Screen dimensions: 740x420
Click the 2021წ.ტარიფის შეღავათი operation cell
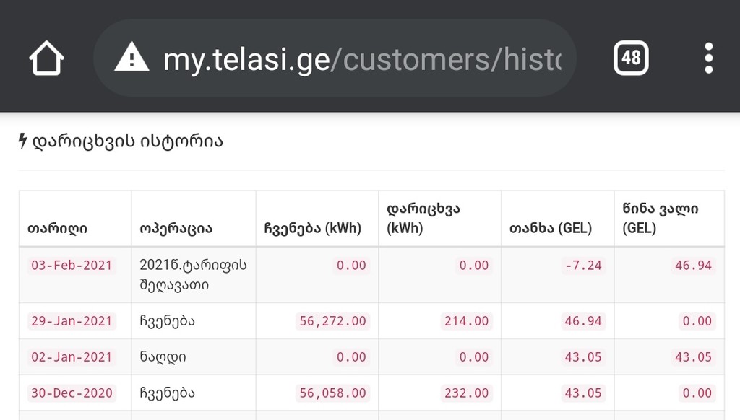(x=193, y=275)
